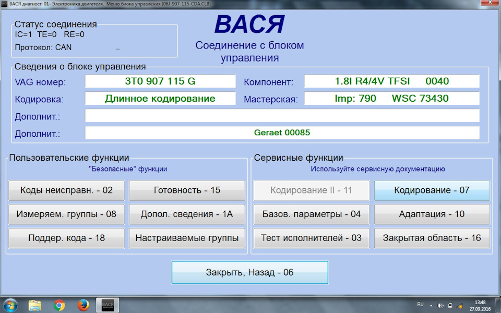Open Измеряем. группы - 08
This screenshot has width=501, height=313.
[66, 214]
